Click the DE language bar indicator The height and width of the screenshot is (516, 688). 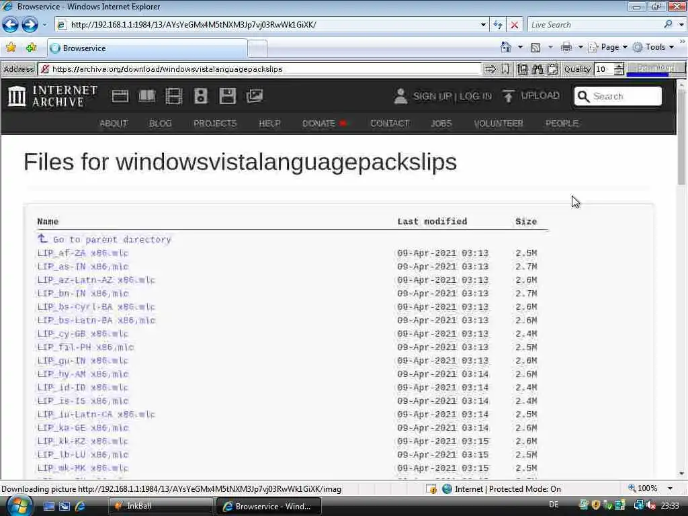(554, 505)
